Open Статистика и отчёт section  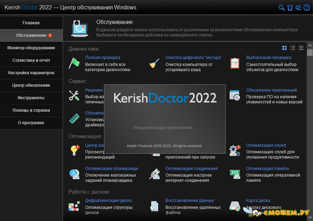(31, 60)
